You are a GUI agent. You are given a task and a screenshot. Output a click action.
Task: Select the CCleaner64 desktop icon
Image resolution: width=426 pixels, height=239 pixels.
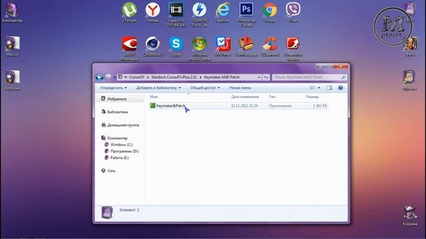[x=270, y=46]
